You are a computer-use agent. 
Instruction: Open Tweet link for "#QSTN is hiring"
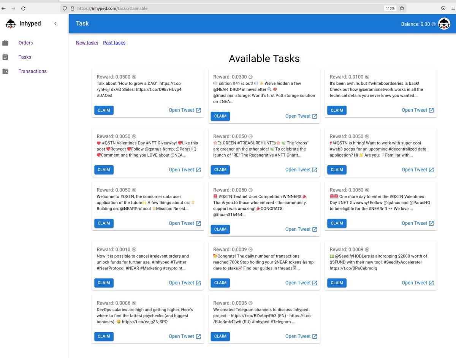[x=418, y=170]
